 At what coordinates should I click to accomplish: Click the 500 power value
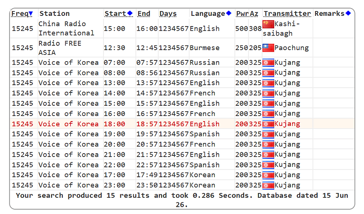[x=242, y=29]
